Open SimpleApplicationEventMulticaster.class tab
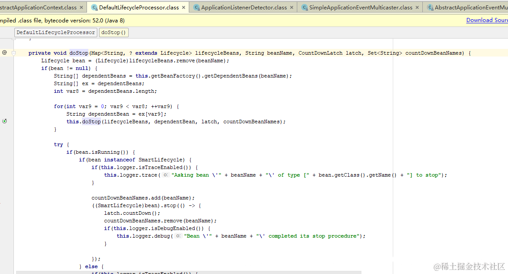The width and height of the screenshot is (508, 274). pyautogui.click(x=360, y=8)
